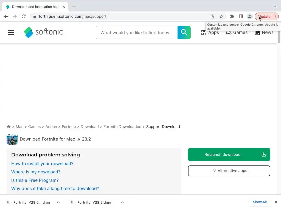The image size is (281, 210).
Task: Open the Fortnite Downloaded breadcrumb
Action: (122, 127)
